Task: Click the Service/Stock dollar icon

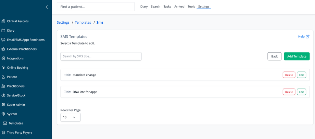Action: [3, 95]
